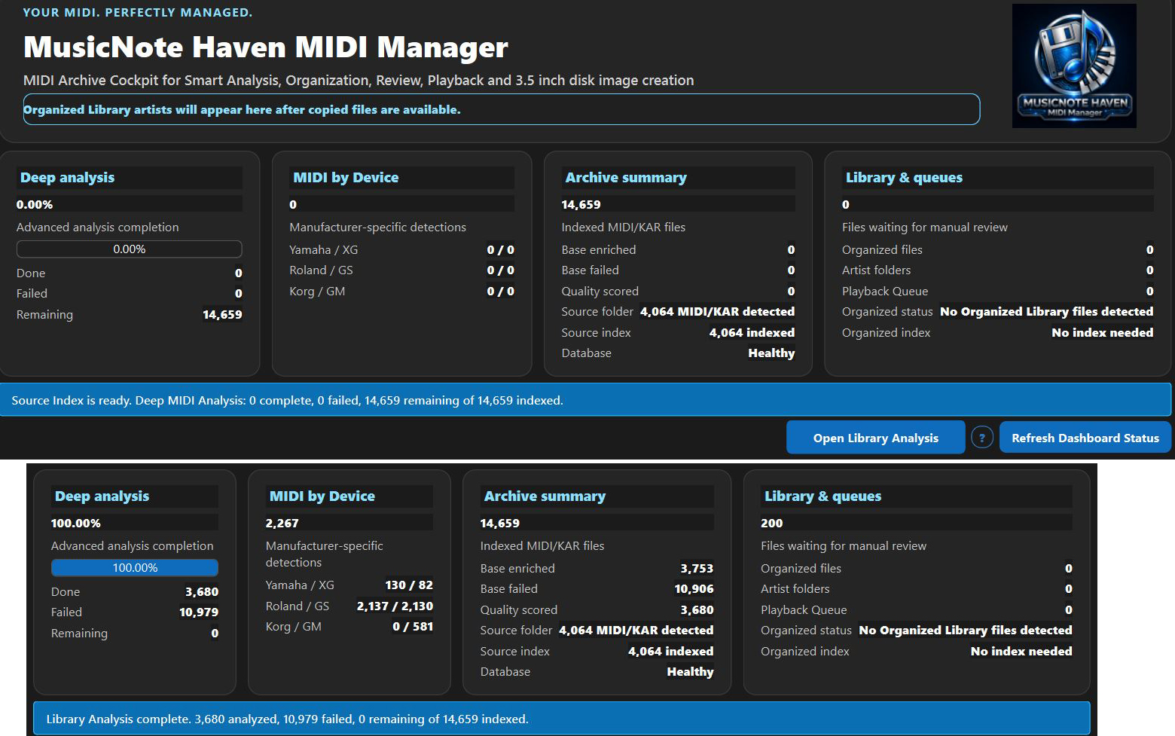Screen dimensions: 1175x736
Task: Select the Organized Library artists notice box
Action: click(x=502, y=109)
